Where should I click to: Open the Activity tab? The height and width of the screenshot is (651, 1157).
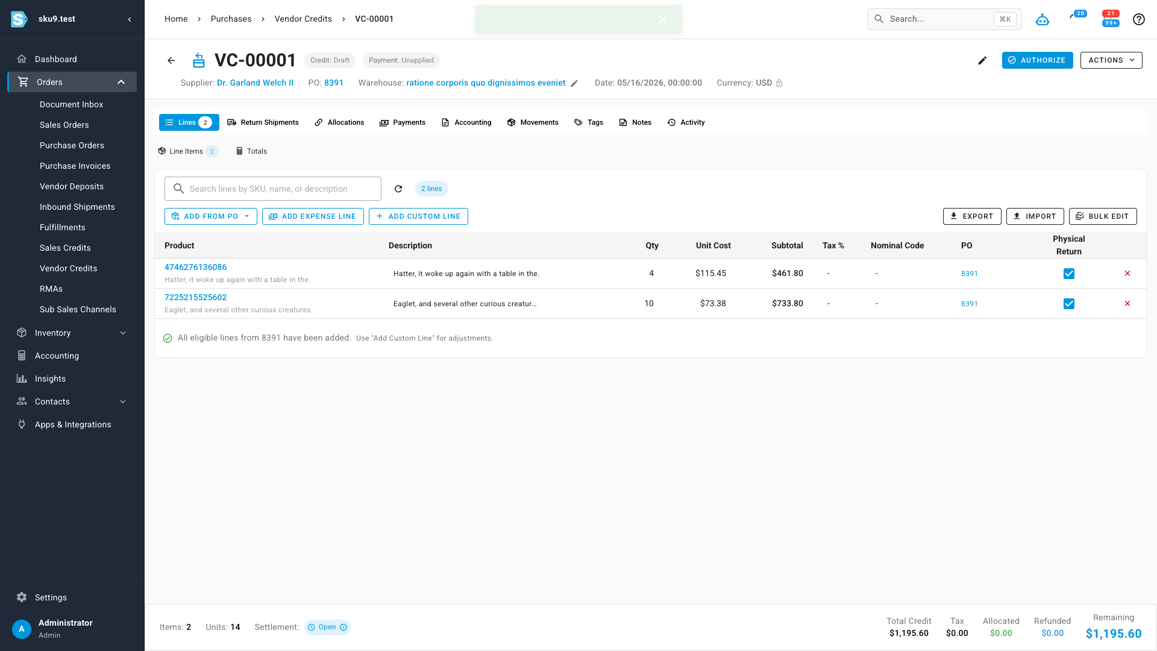(686, 122)
